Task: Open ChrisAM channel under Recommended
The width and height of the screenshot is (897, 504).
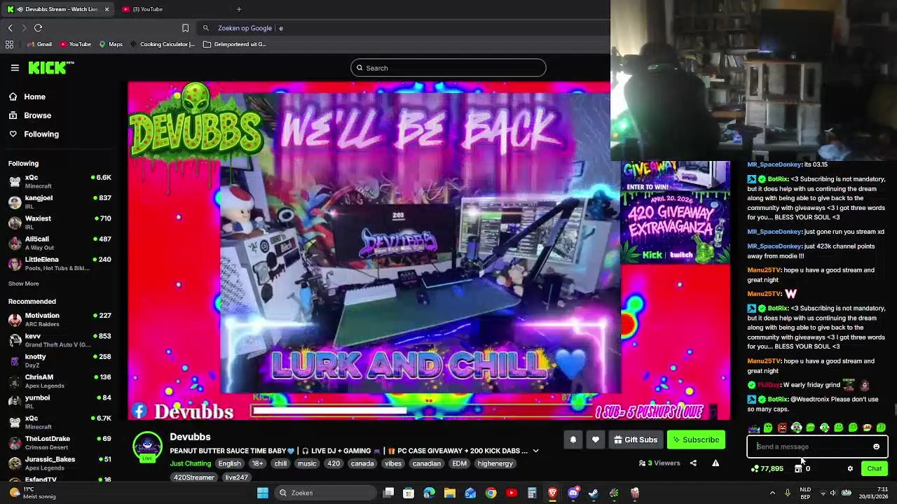Action: click(x=60, y=381)
